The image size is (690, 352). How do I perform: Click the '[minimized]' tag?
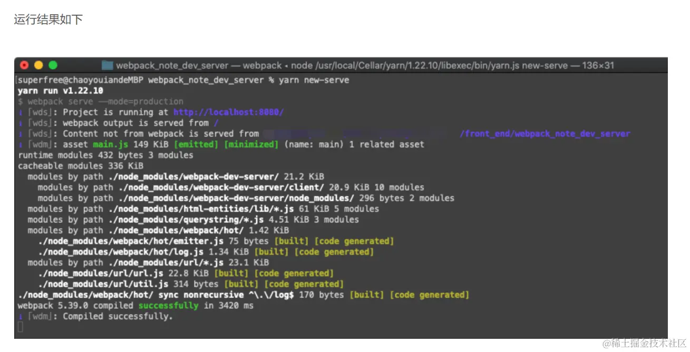pos(251,144)
